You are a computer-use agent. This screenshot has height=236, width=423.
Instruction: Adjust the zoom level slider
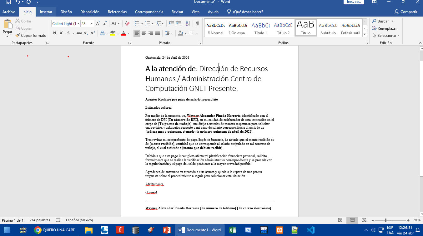point(385,220)
